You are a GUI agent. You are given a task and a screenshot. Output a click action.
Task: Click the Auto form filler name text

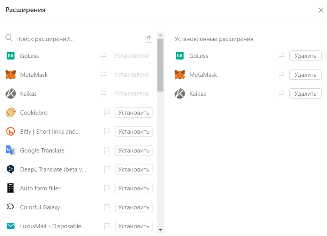click(x=40, y=188)
